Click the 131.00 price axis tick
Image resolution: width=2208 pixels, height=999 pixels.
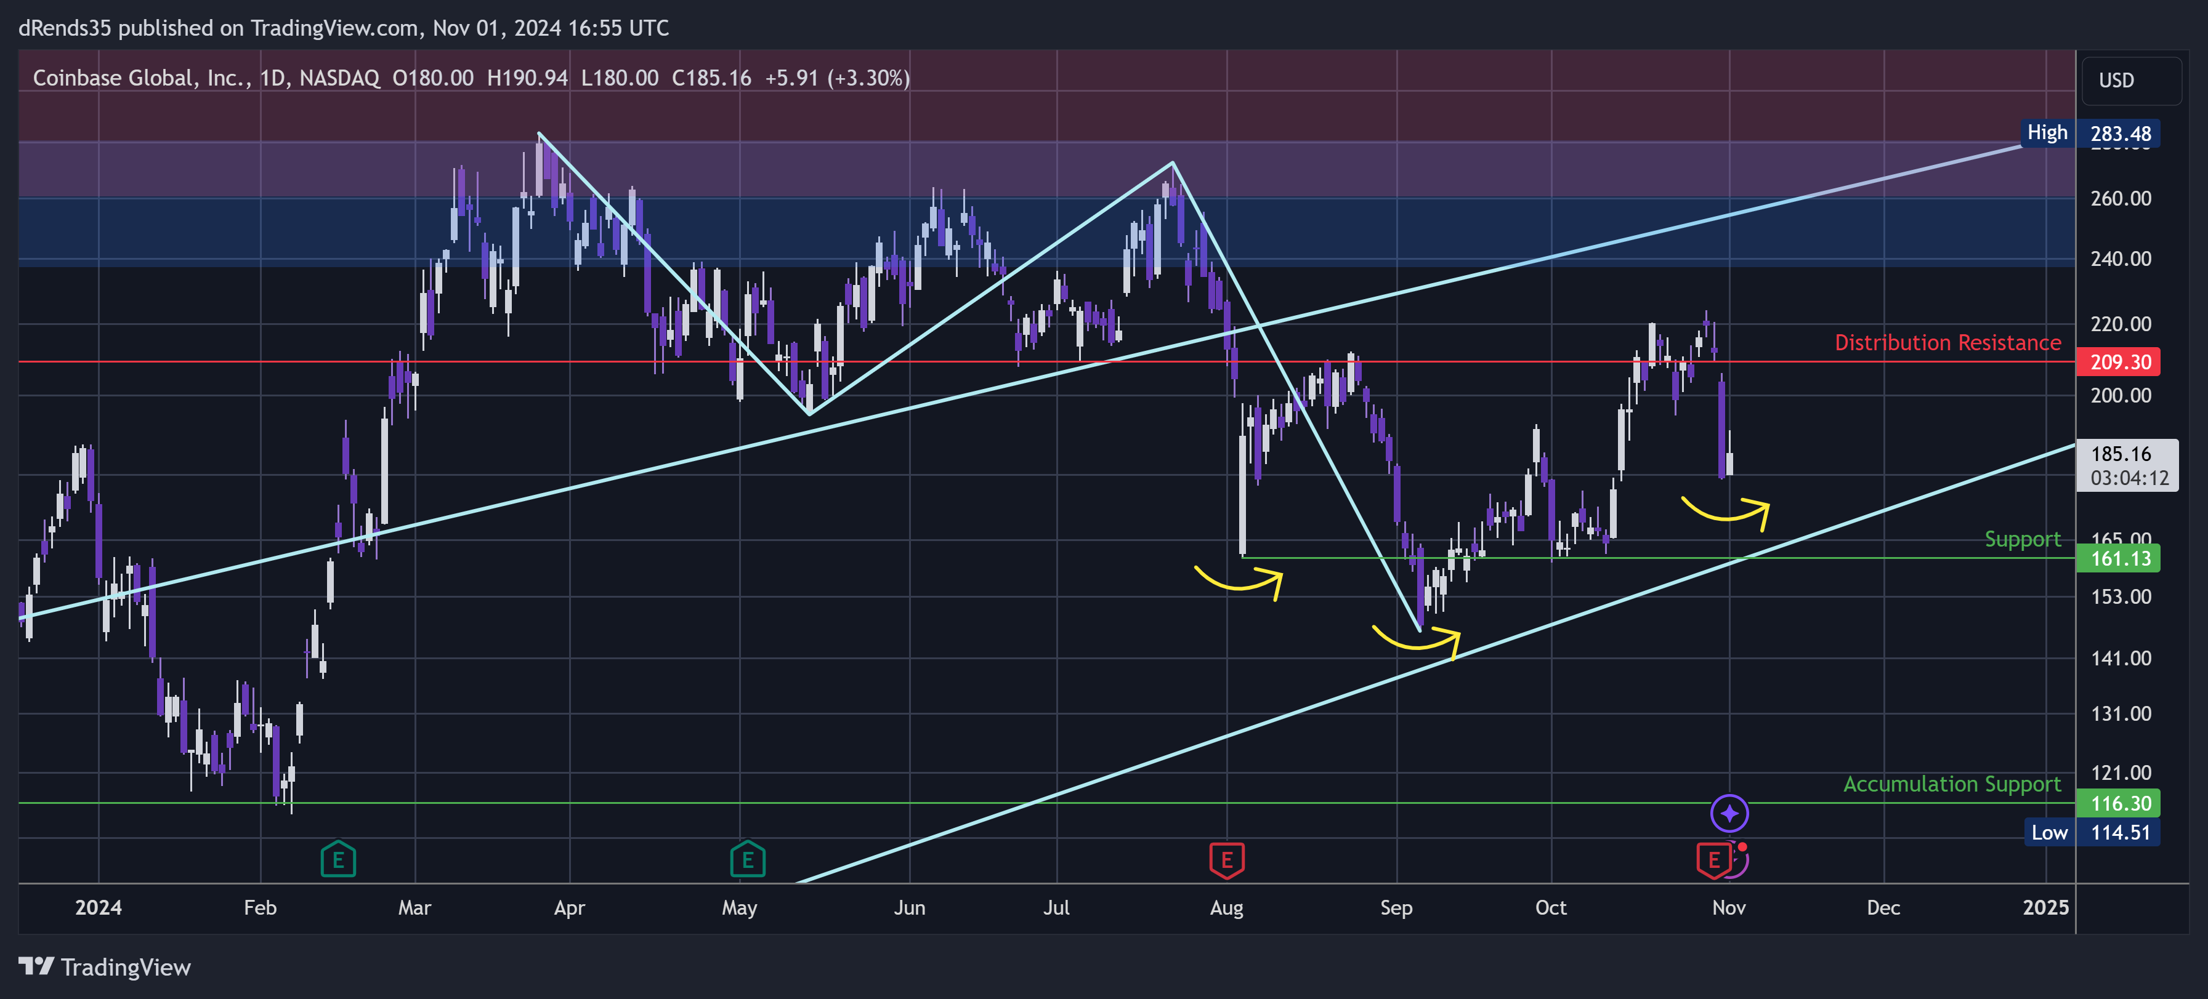[2121, 713]
